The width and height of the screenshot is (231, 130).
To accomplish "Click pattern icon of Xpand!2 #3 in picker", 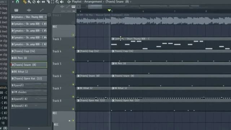I will (12, 106).
